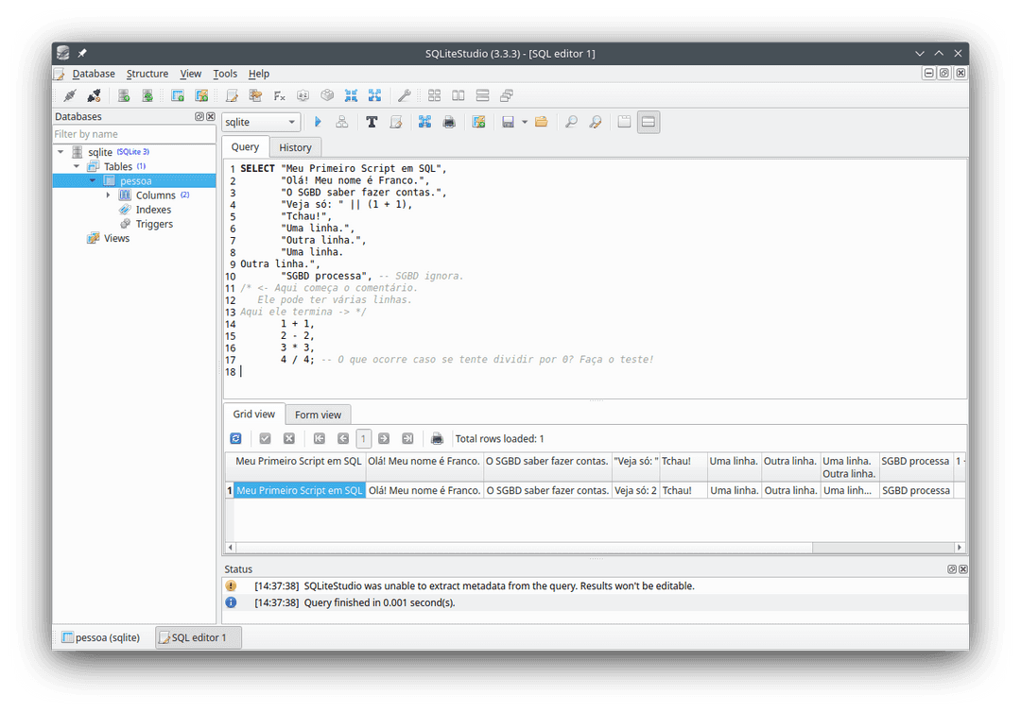
Task: Switch to Form view of results
Action: click(318, 414)
